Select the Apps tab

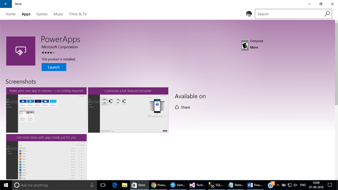pos(26,14)
